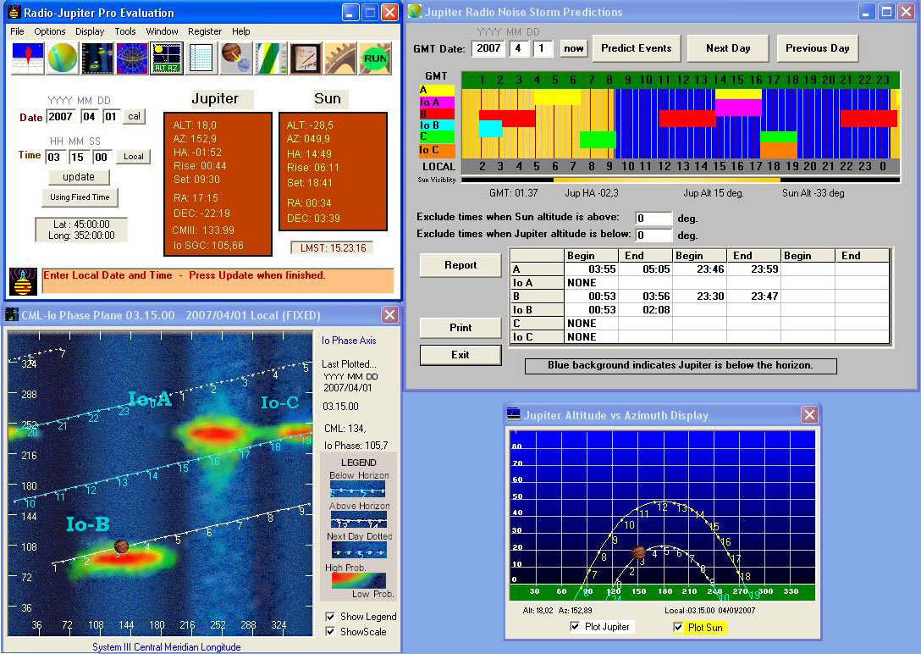The image size is (921, 654).
Task: Open the yellow-green globe toolbar icon
Action: 63,58
